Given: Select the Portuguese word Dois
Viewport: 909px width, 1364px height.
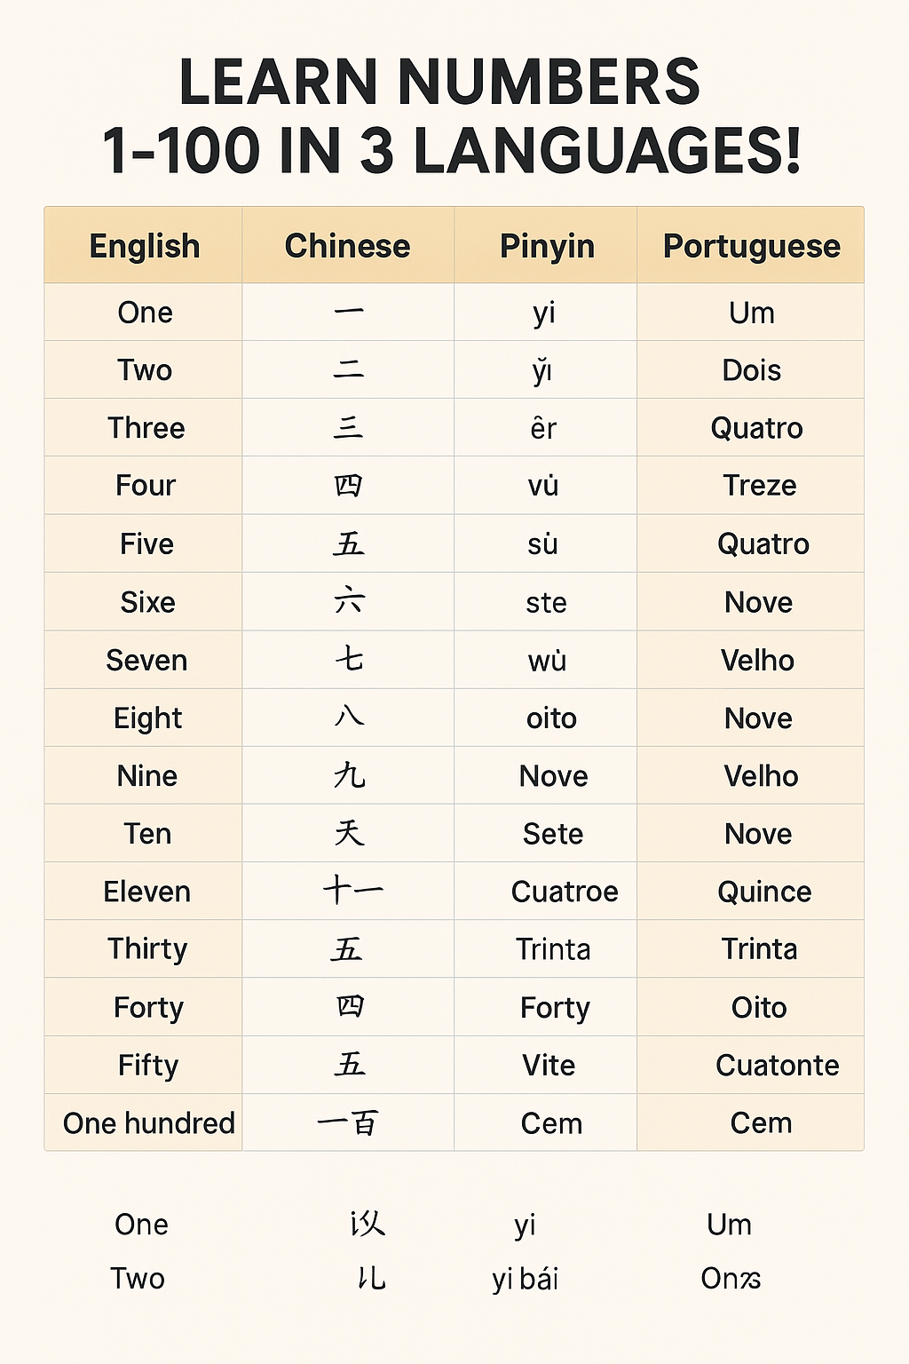Looking at the screenshot, I should [751, 370].
